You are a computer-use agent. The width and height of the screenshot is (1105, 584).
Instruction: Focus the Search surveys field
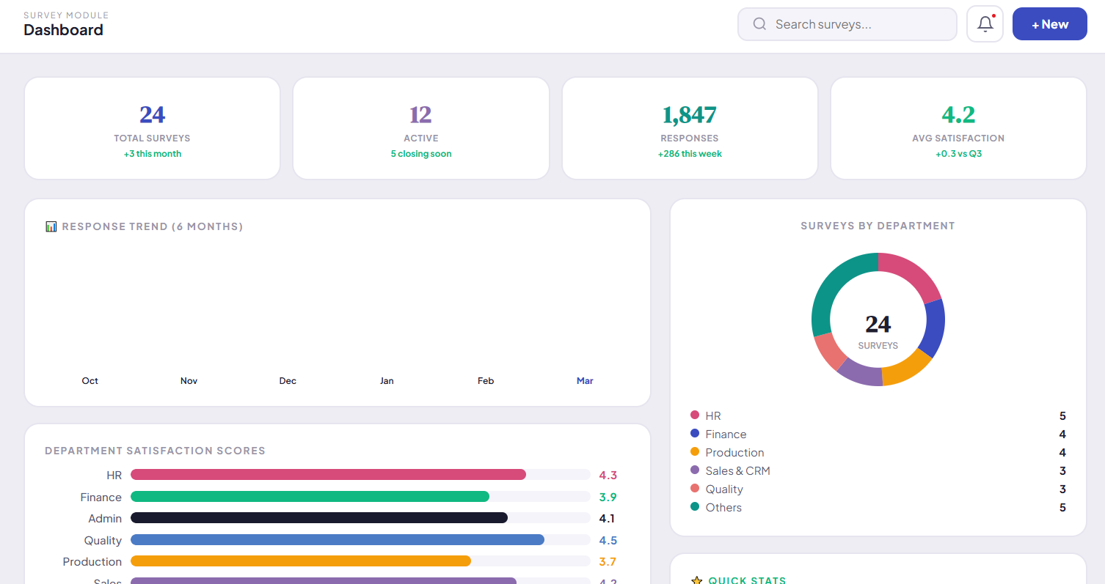point(847,24)
